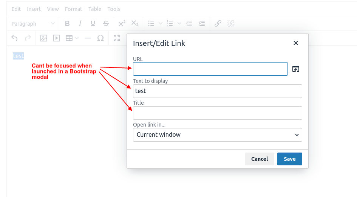Focus the Text to display field
The width and height of the screenshot is (357, 197).
tap(218, 91)
